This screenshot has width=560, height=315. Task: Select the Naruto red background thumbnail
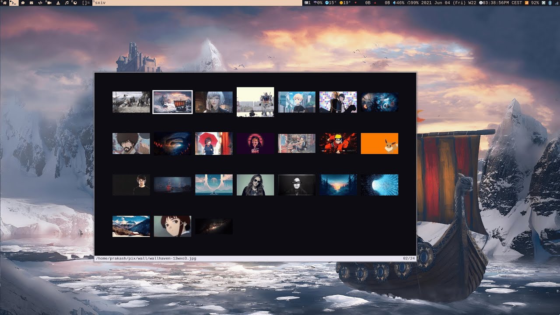[x=338, y=143]
